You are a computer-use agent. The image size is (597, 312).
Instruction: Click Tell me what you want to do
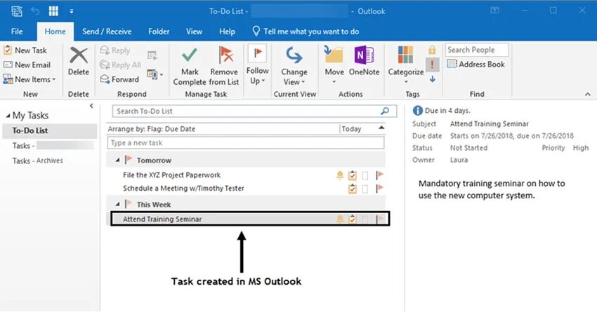pos(306,32)
